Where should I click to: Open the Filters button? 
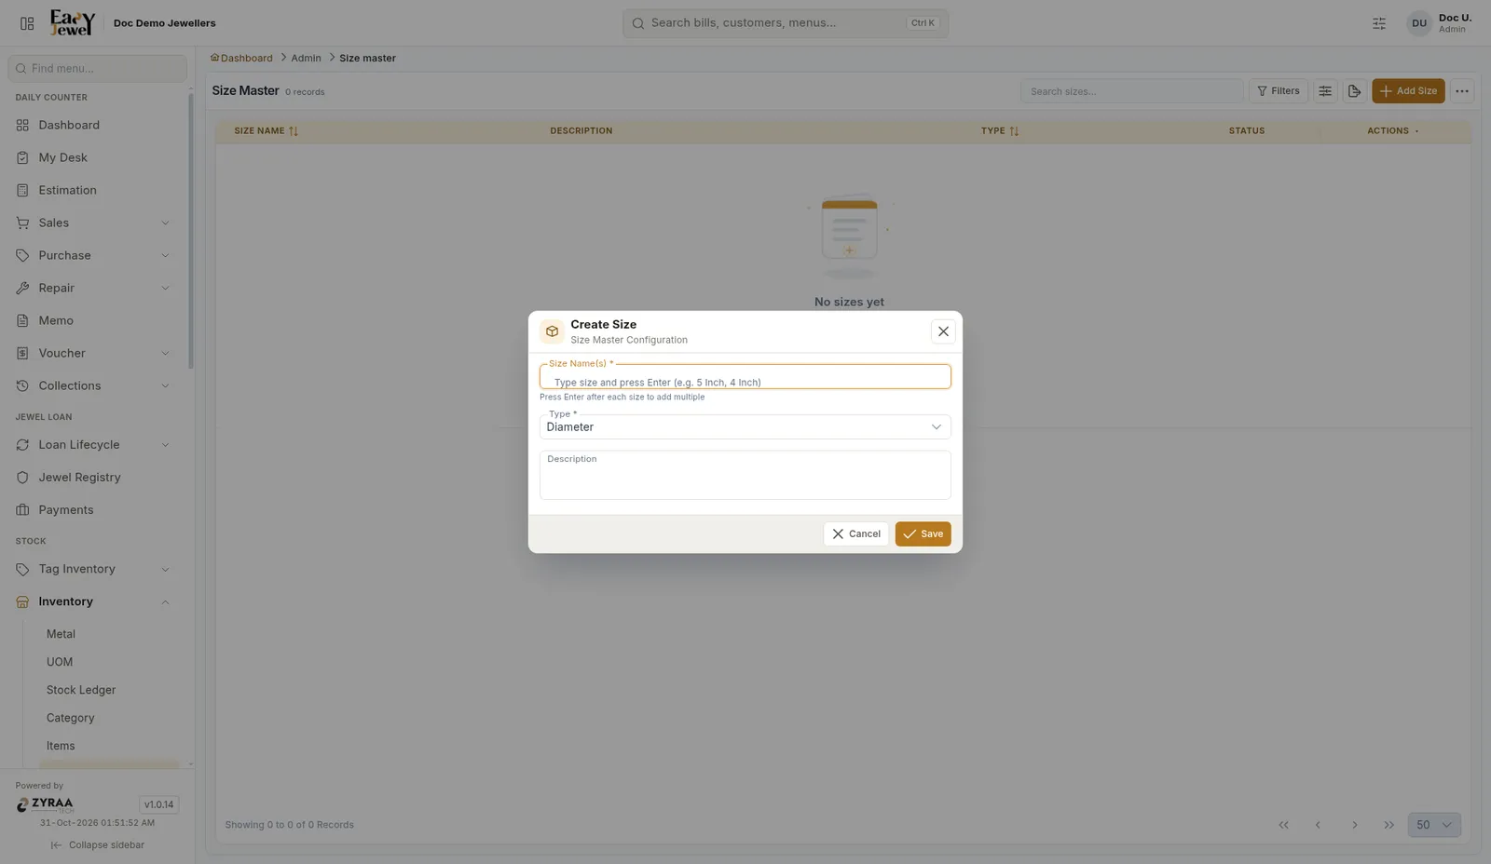(x=1278, y=91)
